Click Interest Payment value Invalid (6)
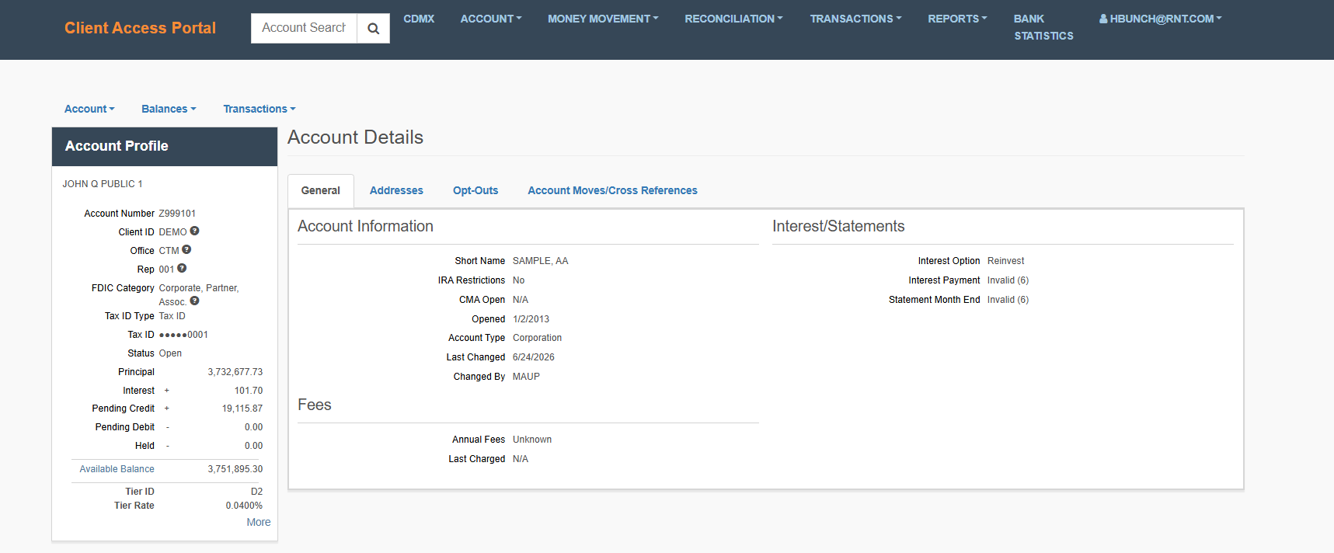Image resolution: width=1334 pixels, height=553 pixels. (1008, 280)
